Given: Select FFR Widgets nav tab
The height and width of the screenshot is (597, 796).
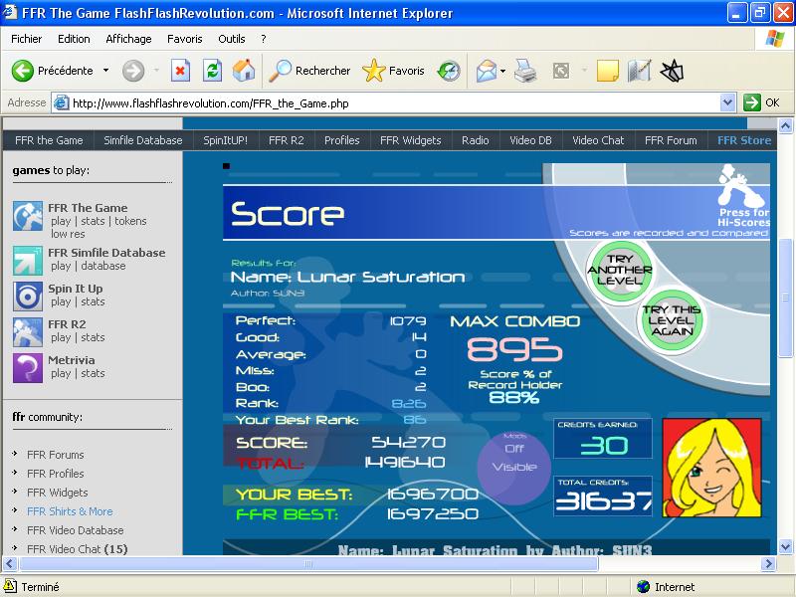Looking at the screenshot, I should 411,140.
